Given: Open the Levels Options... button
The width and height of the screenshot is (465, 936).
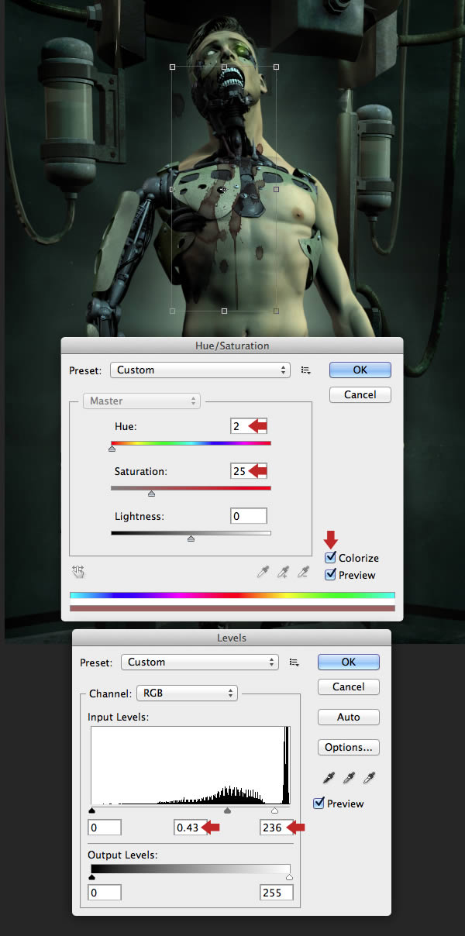Looking at the screenshot, I should tap(349, 748).
